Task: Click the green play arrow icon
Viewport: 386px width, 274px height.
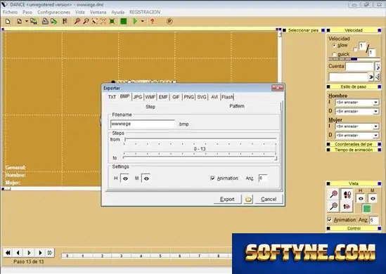Action: pos(135,21)
